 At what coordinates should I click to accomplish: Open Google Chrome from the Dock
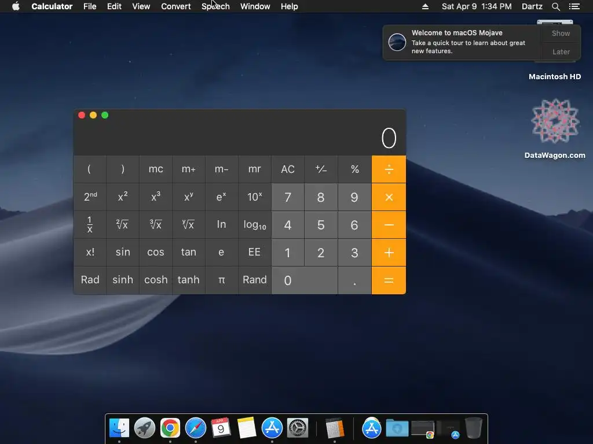[170, 428]
